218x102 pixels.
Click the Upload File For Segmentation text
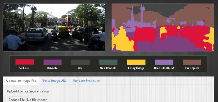tap(28, 91)
